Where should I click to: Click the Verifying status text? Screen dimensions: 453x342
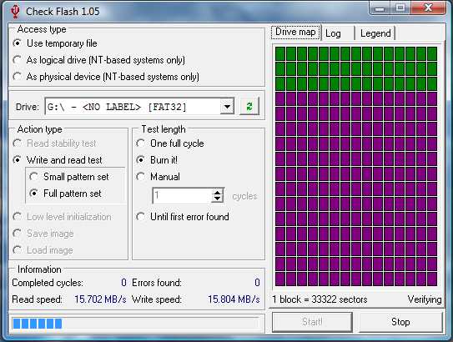[x=425, y=299]
